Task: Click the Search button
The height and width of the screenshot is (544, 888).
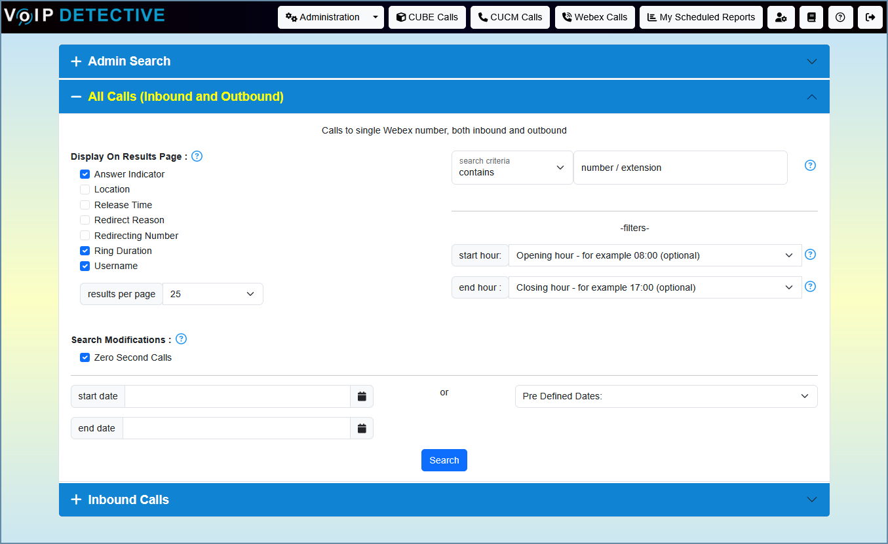Action: pos(444,460)
